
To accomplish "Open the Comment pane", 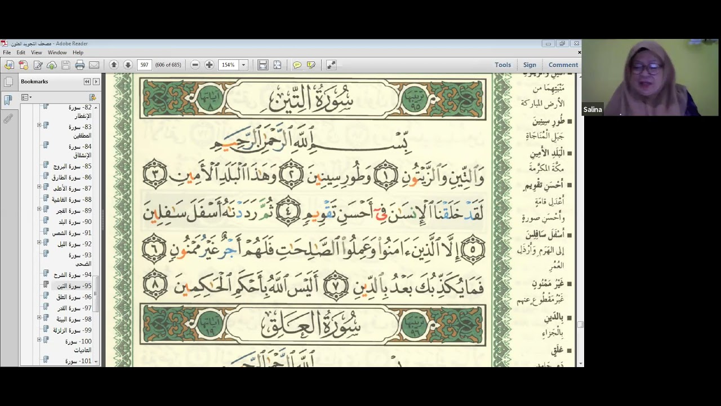I will (x=563, y=65).
